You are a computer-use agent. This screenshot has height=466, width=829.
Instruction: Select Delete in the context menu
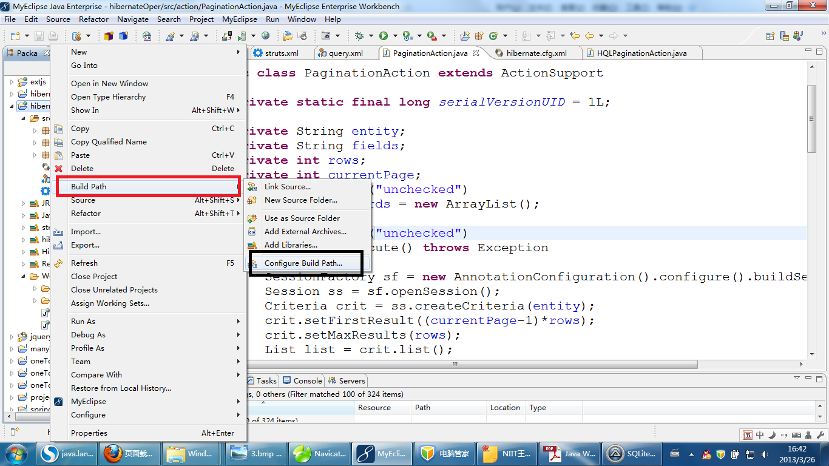147,168
